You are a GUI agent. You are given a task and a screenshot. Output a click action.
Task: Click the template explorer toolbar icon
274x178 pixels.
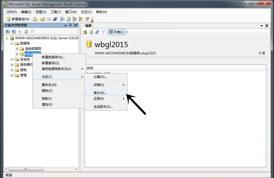tap(81, 19)
